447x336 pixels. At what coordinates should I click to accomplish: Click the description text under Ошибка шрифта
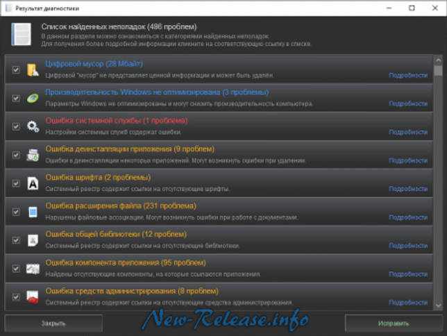tap(137, 189)
